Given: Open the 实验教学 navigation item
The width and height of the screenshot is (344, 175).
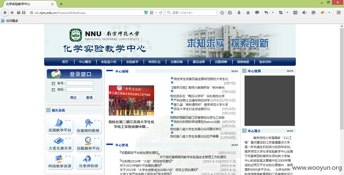Looking at the screenshot, I should (132, 62).
